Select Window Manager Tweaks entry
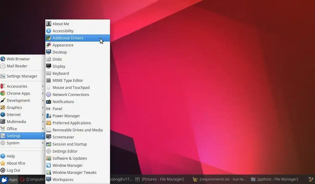 (x=74, y=172)
